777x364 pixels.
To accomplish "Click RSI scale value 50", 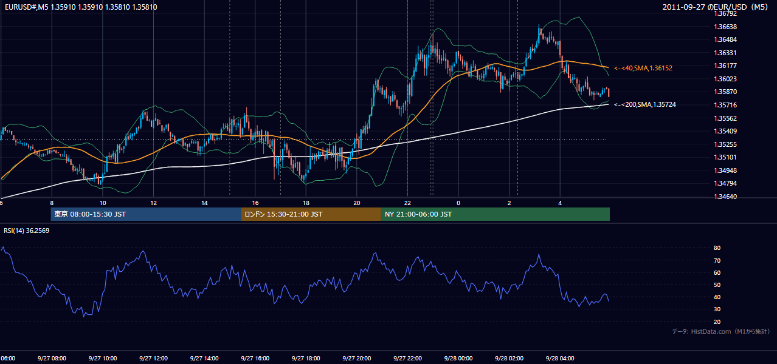I will (x=717, y=285).
